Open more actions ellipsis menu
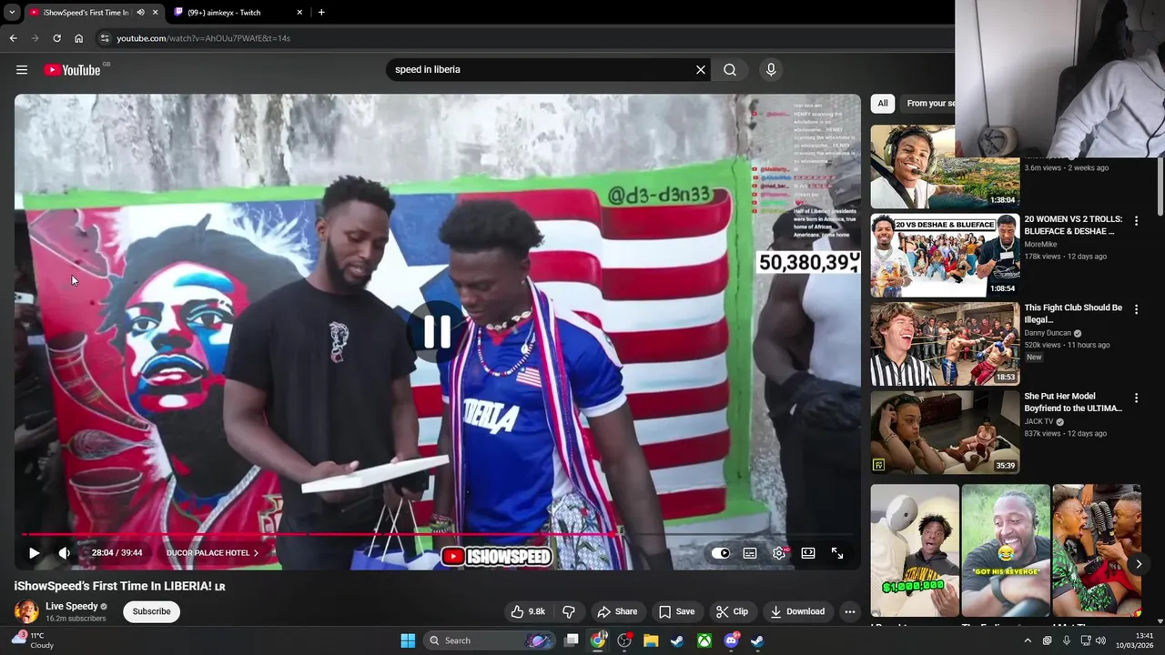The image size is (1165, 655). 850,611
